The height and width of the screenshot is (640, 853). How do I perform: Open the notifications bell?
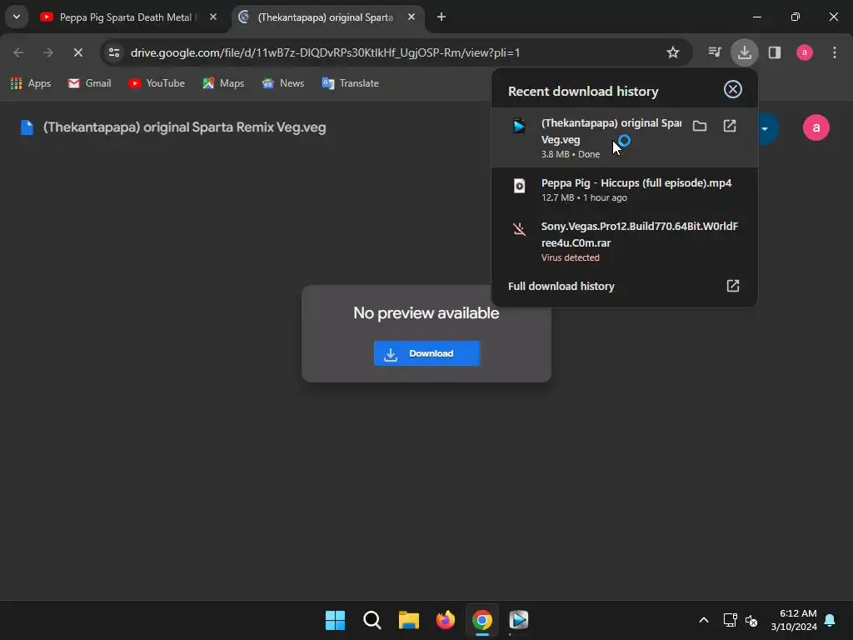point(830,620)
